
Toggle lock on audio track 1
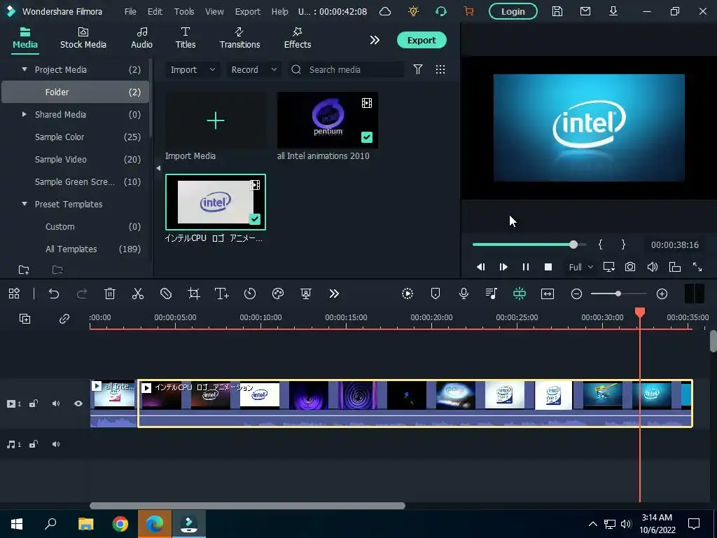(34, 444)
